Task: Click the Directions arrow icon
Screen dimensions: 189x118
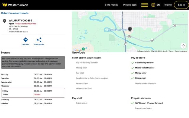Action: click(x=26, y=40)
